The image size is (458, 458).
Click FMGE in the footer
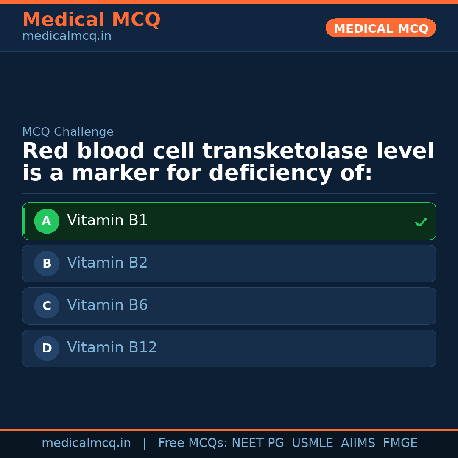point(400,443)
